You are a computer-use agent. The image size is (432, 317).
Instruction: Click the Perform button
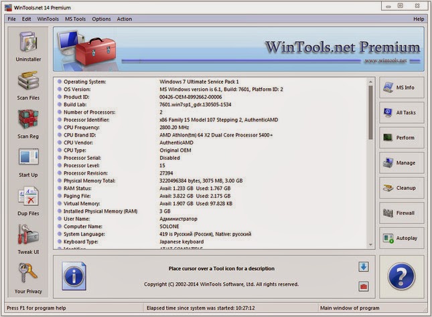(x=401, y=138)
